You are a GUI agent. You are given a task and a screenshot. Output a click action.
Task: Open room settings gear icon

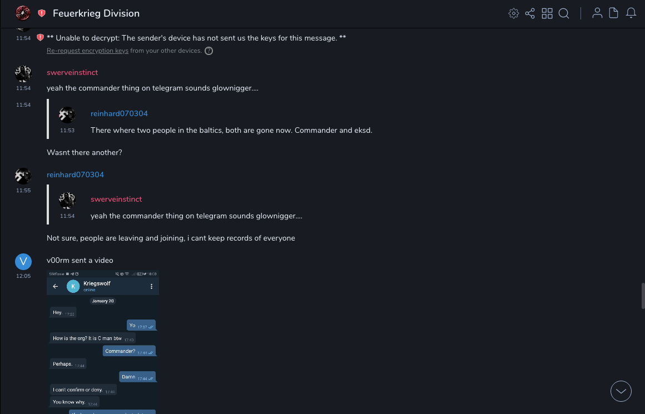click(x=514, y=13)
